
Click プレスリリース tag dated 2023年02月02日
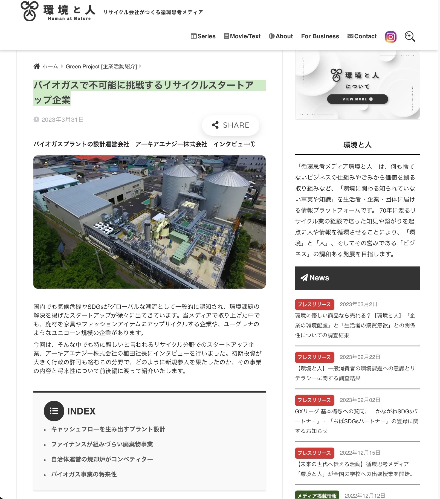314,400
